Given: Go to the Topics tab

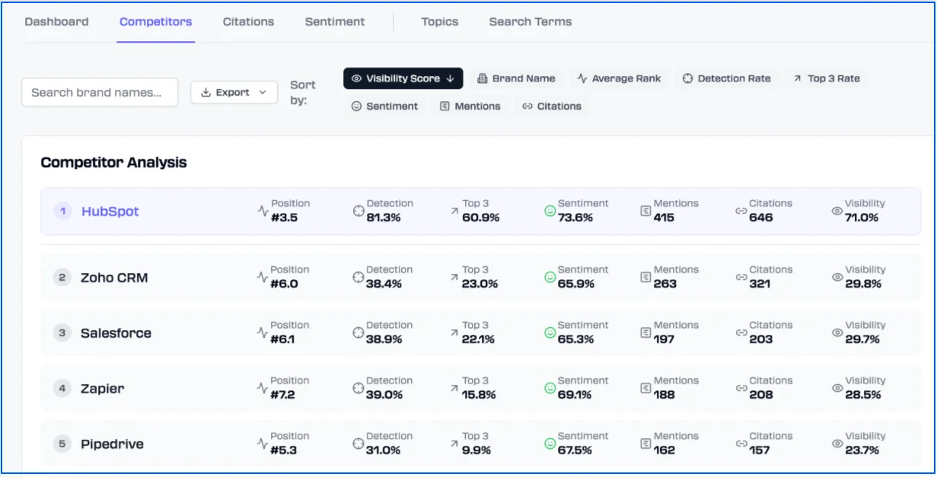Looking at the screenshot, I should 440,21.
